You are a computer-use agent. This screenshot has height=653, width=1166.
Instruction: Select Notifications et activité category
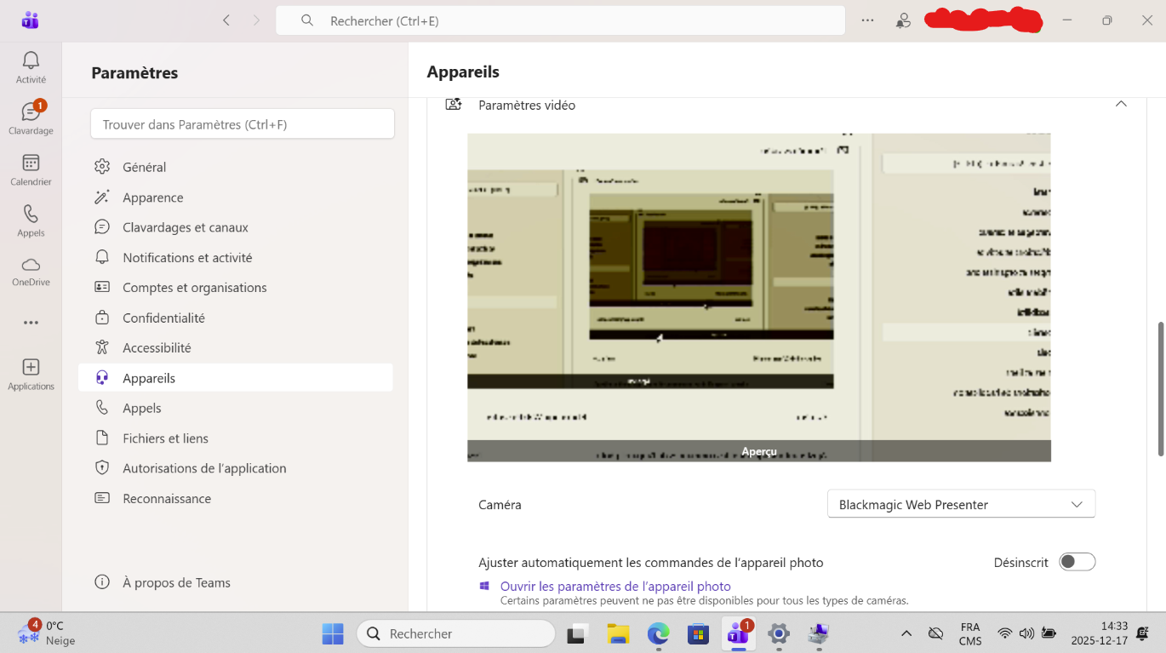235,257
